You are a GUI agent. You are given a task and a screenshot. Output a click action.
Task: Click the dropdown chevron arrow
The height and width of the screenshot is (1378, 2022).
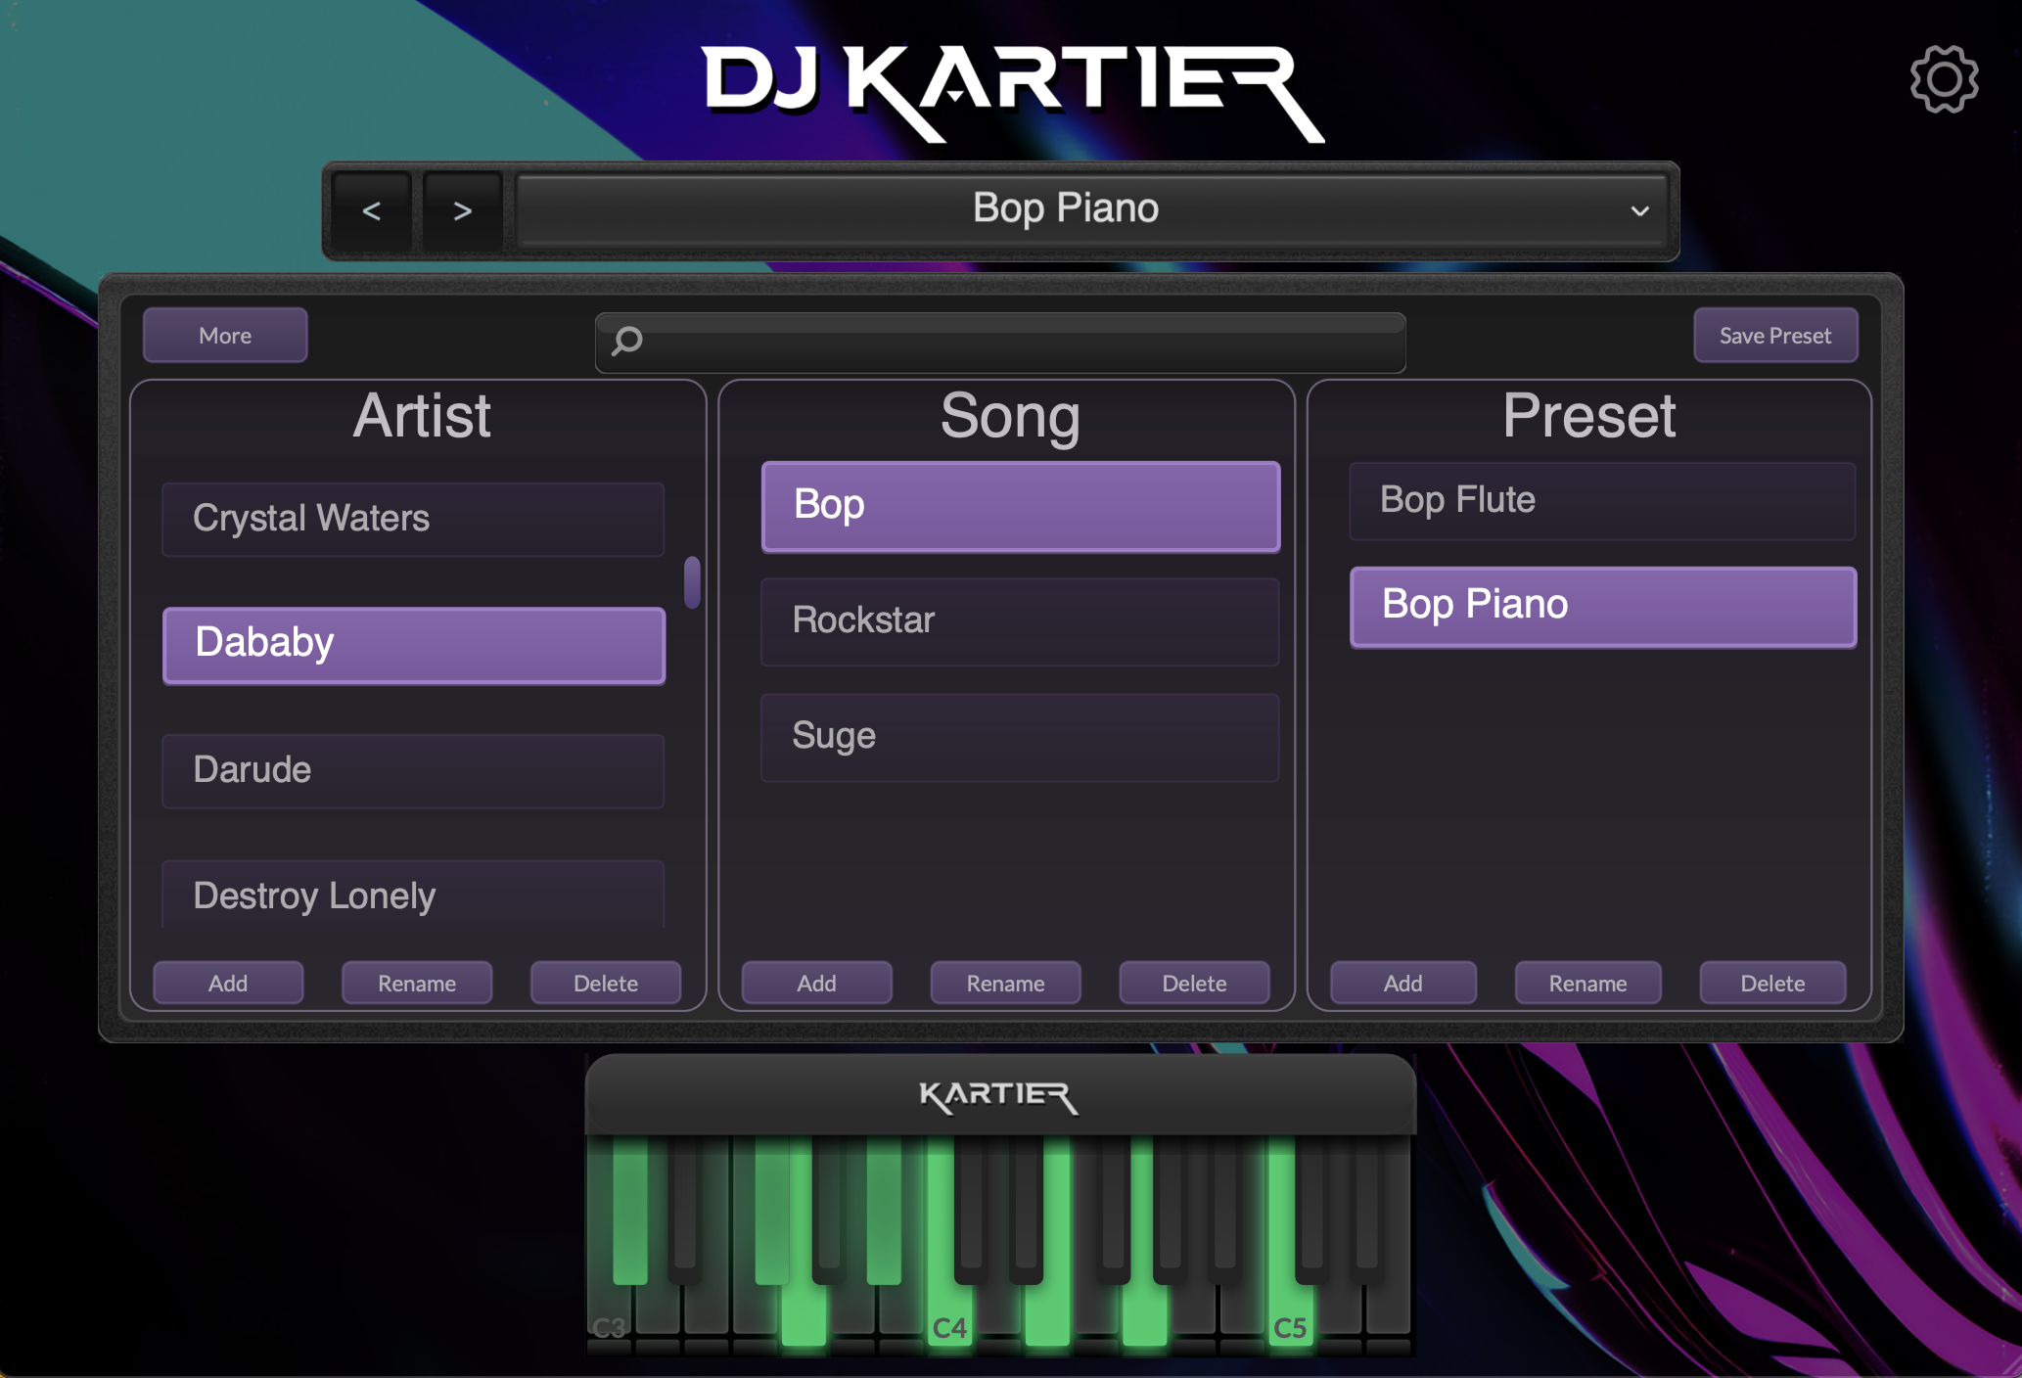click(x=1640, y=210)
